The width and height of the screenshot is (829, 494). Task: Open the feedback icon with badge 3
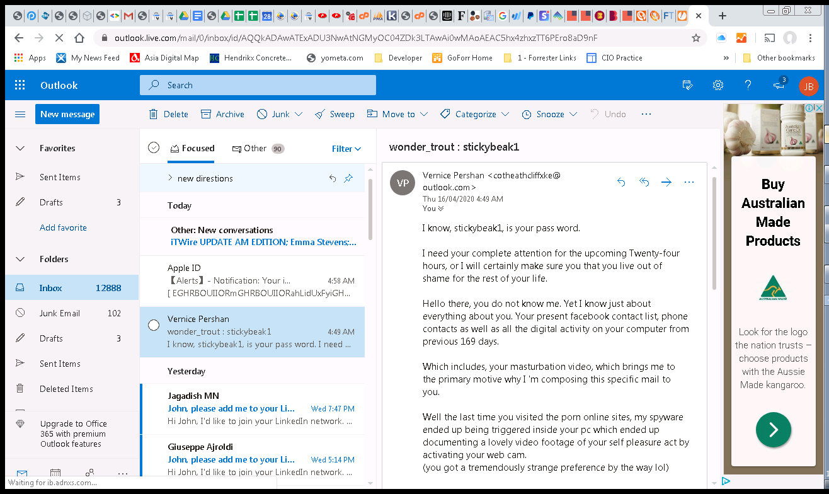click(x=779, y=84)
